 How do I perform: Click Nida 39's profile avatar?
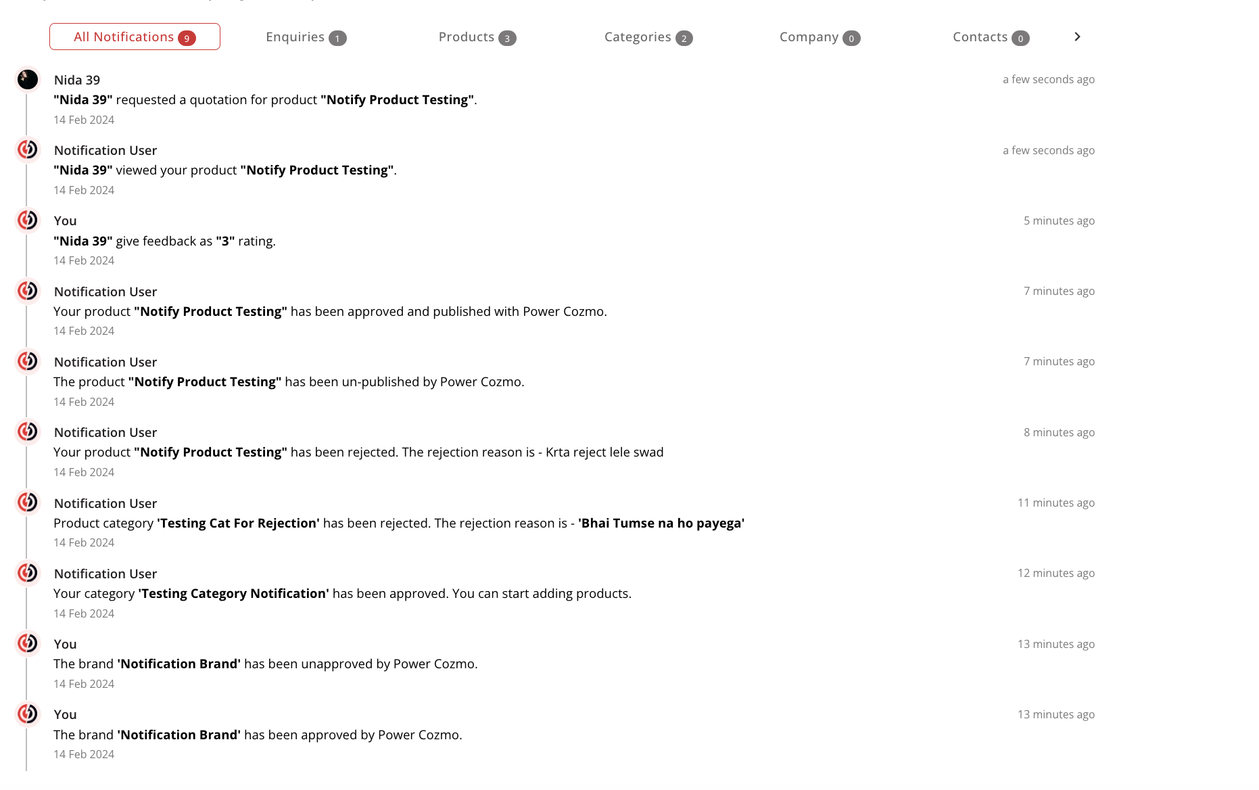point(28,80)
